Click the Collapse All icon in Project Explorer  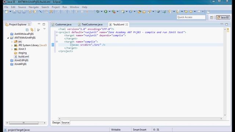27,30
